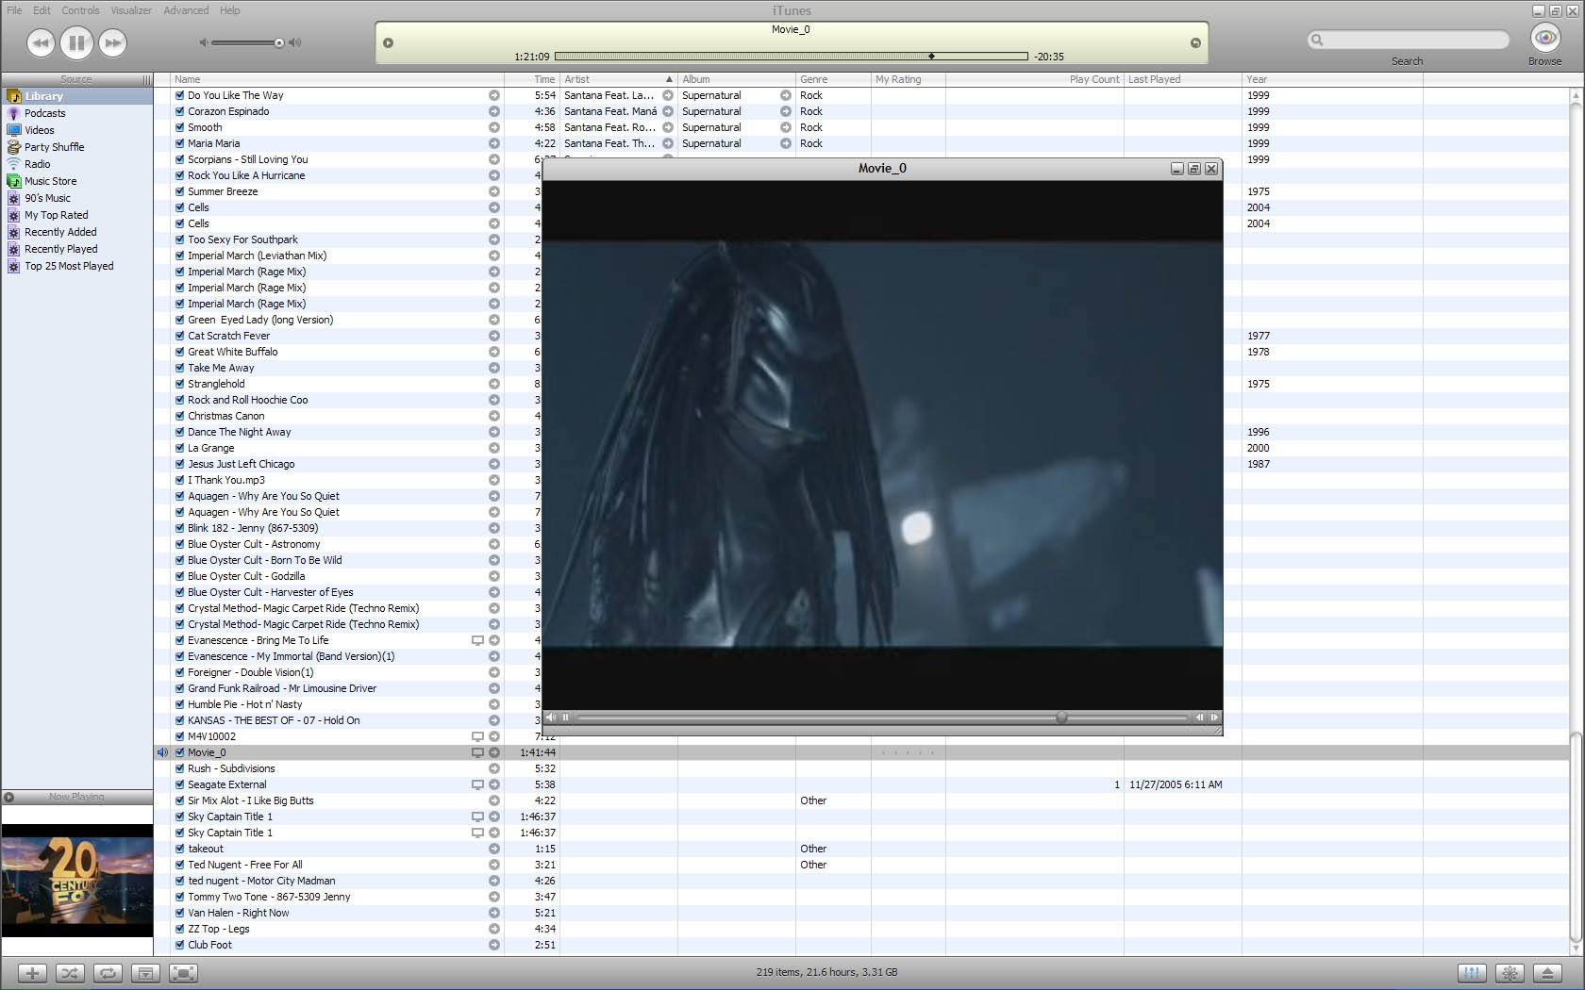Click the add playlist plus button
1585x990 pixels.
point(32,973)
